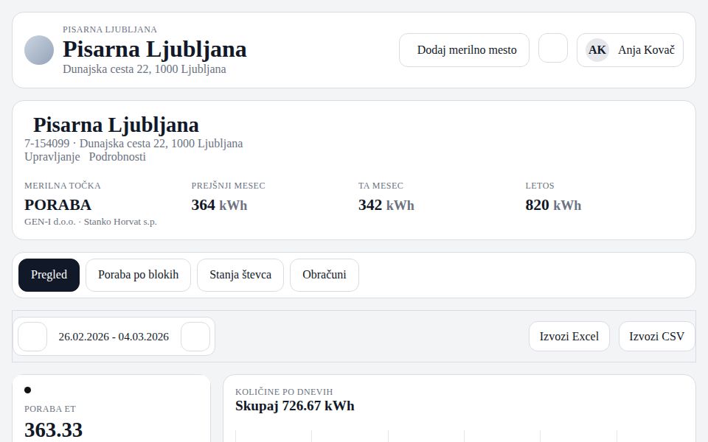Click the AK initials badge

pos(596,50)
